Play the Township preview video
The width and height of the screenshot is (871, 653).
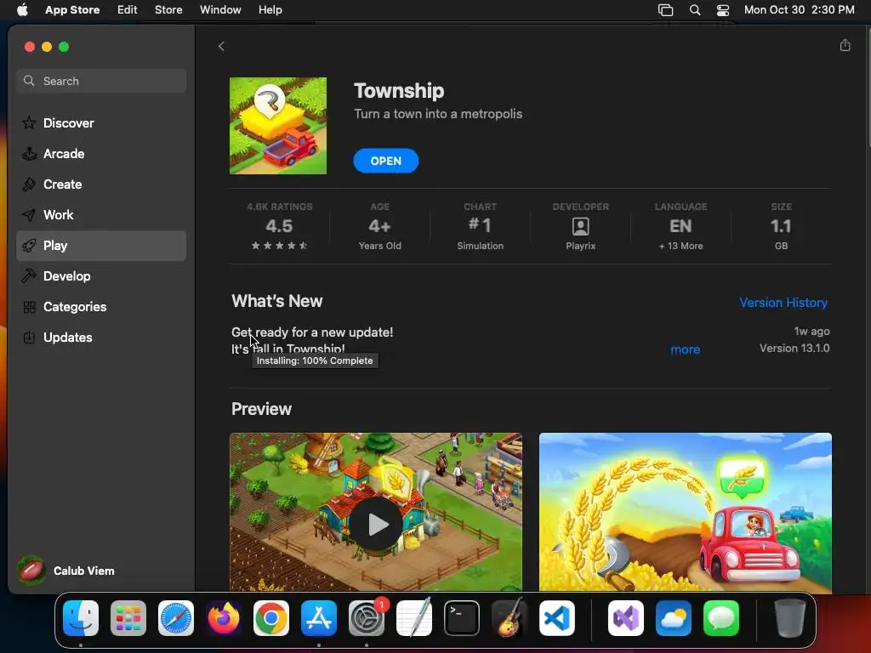[x=376, y=524]
